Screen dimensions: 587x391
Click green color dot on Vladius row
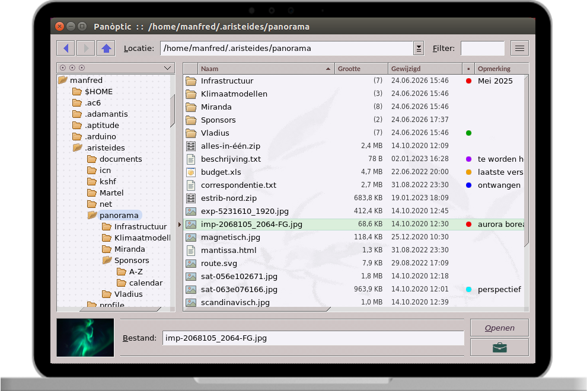click(468, 133)
